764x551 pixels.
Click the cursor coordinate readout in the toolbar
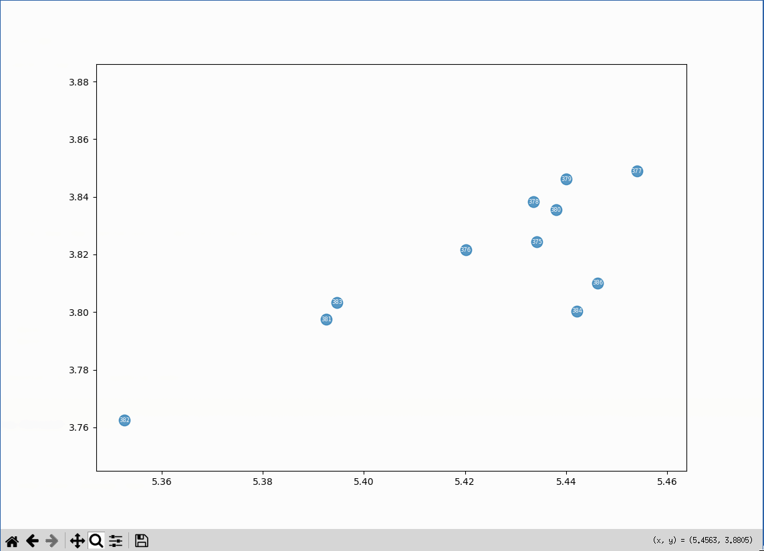coord(703,540)
